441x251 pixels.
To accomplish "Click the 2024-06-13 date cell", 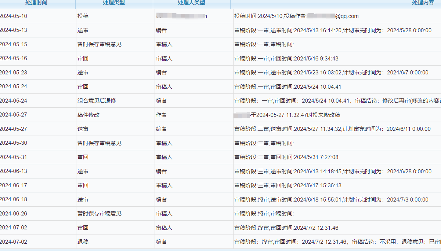I will click(x=14, y=171).
